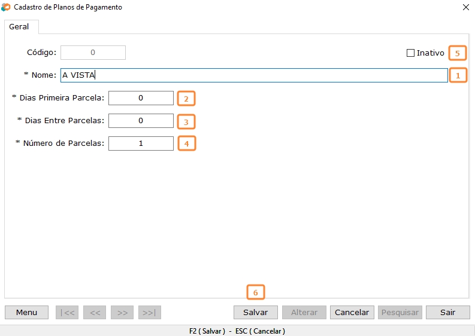Focus the Nome field with A VISTA
Viewport: 475px width, 336px height.
(254, 75)
